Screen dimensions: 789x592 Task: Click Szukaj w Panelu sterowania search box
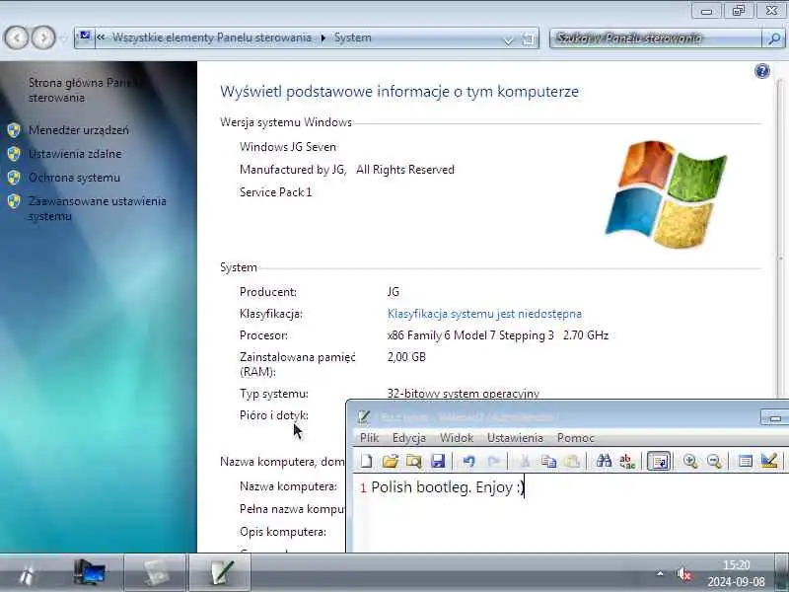(655, 37)
